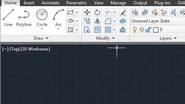Image resolution: width=185 pixels, height=104 pixels.
Task: Click the Layer Isolate icon
Action: pos(173,12)
